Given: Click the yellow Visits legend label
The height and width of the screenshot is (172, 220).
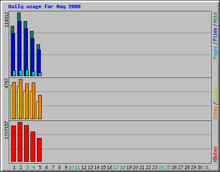Looking at the screenshot, I should pyautogui.click(x=215, y=93).
